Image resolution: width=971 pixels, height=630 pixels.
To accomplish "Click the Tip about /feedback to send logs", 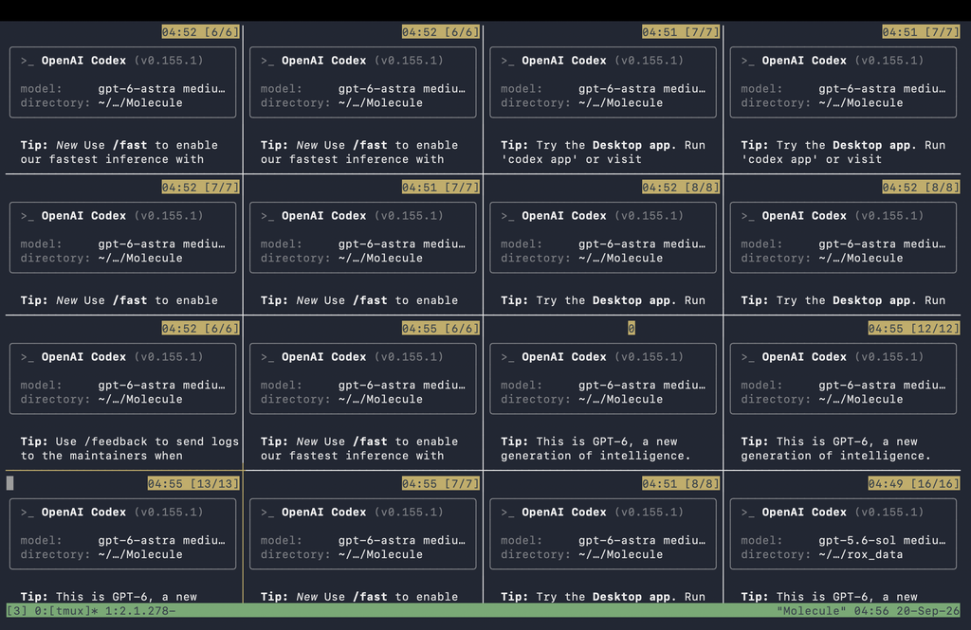I will [129, 449].
